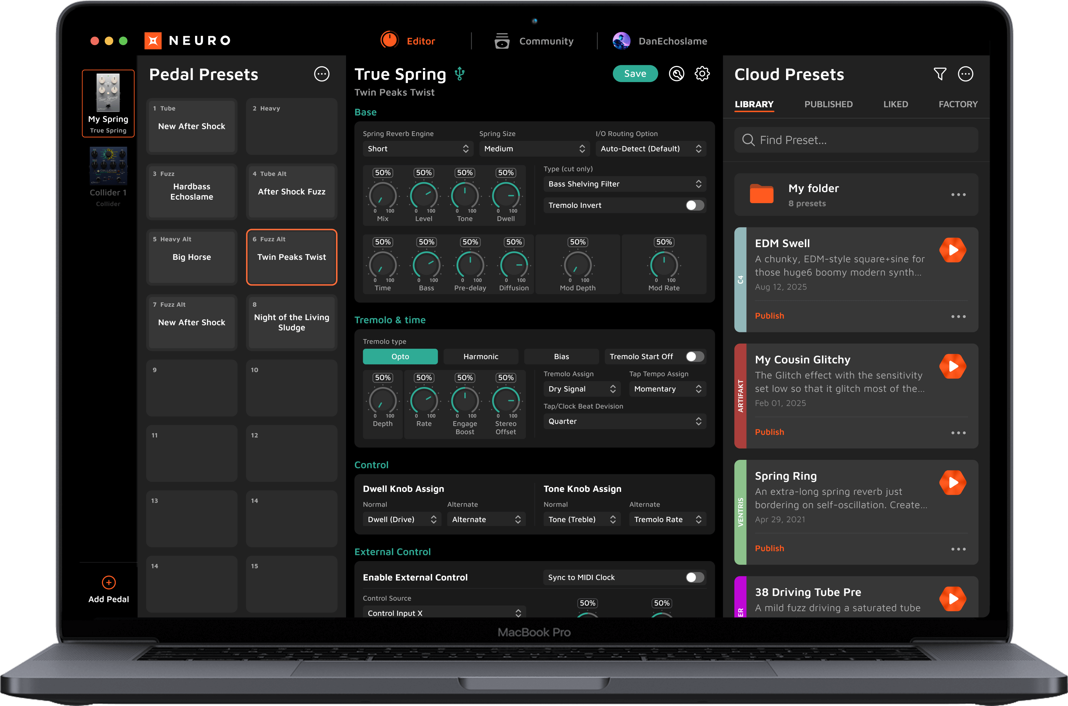Play the Spring Ring cloud preset

(x=952, y=482)
